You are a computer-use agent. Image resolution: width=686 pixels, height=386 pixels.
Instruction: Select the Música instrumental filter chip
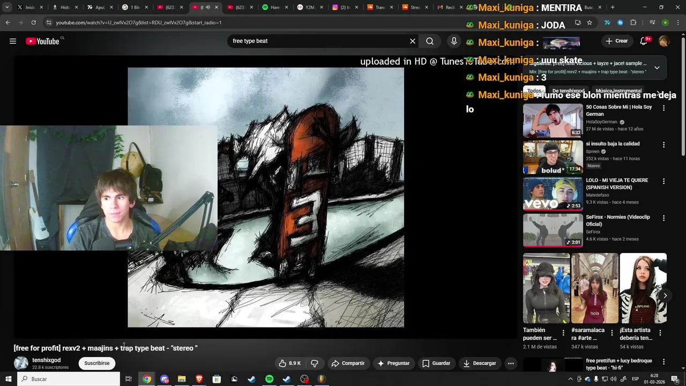click(618, 91)
